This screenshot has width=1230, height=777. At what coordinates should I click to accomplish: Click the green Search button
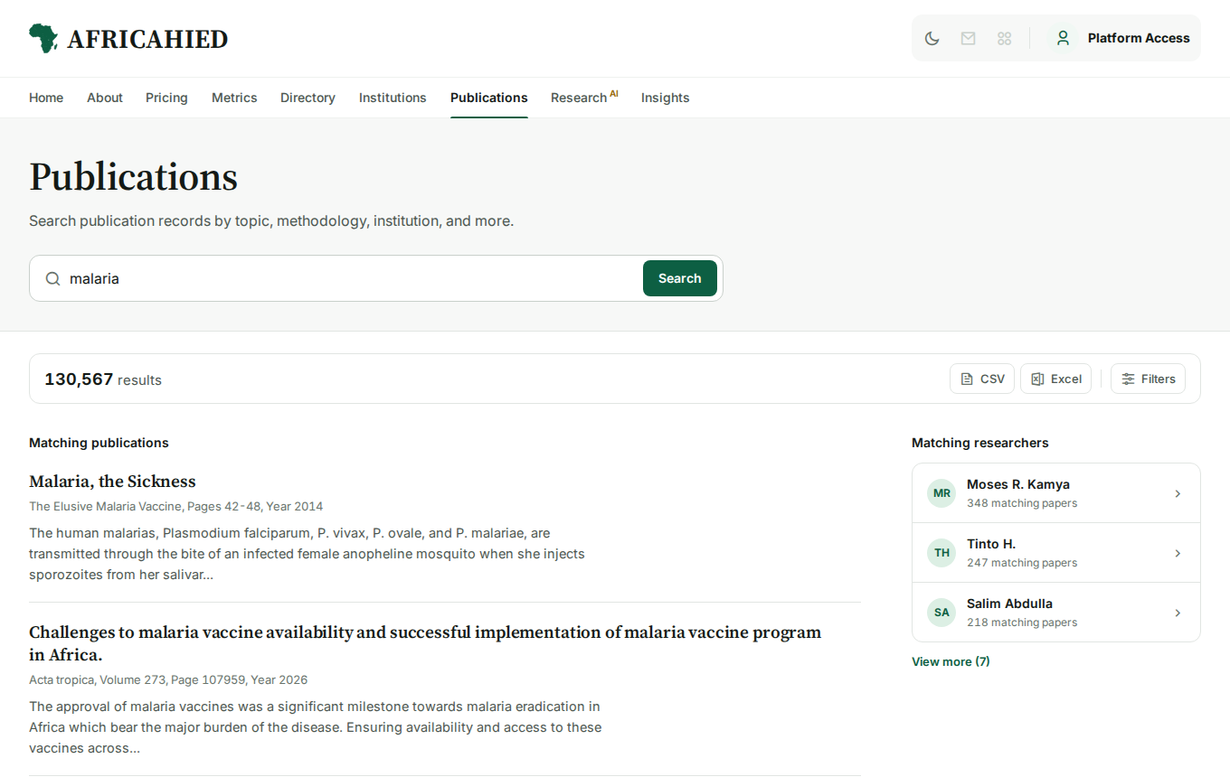(x=680, y=278)
